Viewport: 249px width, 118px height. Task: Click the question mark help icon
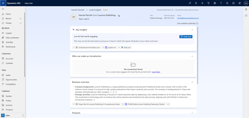[x=221, y=3]
